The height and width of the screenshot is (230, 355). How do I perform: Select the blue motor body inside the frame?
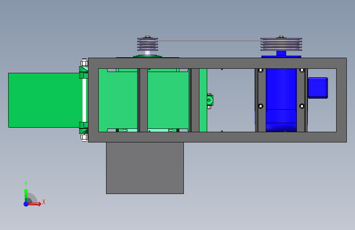click(x=281, y=100)
